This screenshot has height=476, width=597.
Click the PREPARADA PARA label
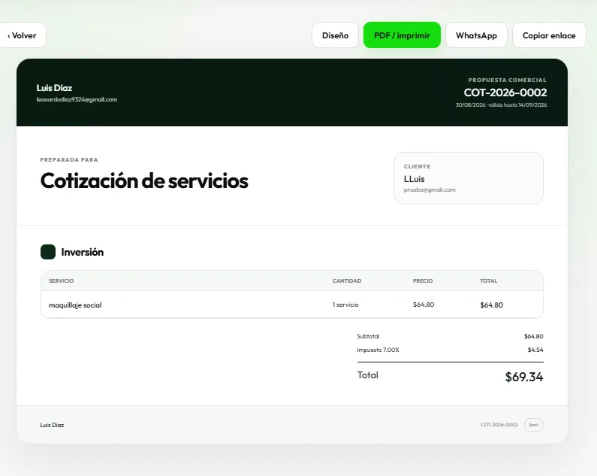click(69, 160)
